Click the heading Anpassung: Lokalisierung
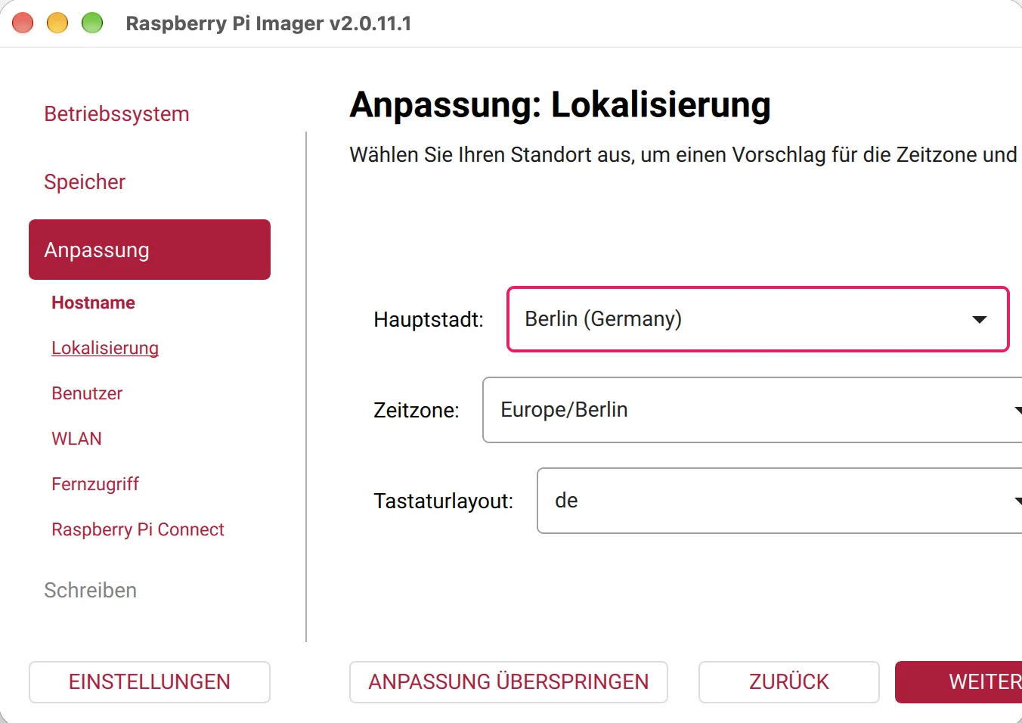 point(560,104)
